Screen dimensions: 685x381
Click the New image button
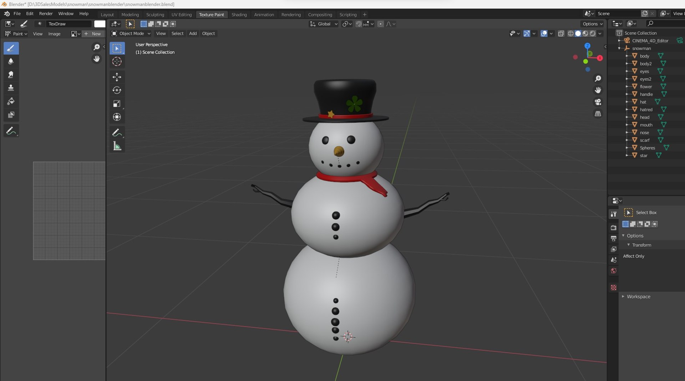tap(93, 34)
